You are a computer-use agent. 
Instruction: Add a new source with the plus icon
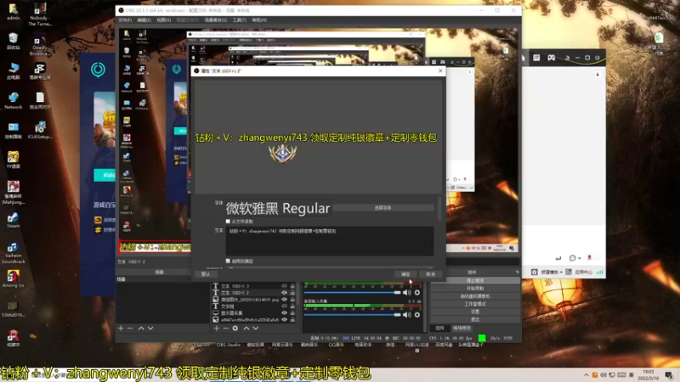click(x=217, y=329)
